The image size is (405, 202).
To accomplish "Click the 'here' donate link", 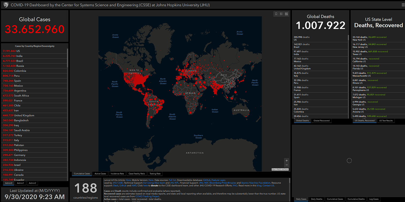I will coord(145,185).
